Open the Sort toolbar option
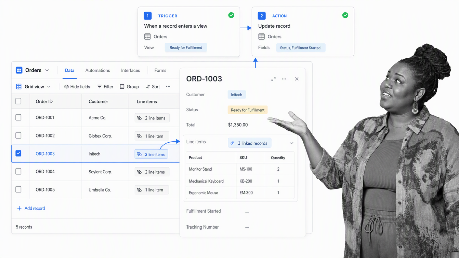This screenshot has width=459, height=258. 153,87
